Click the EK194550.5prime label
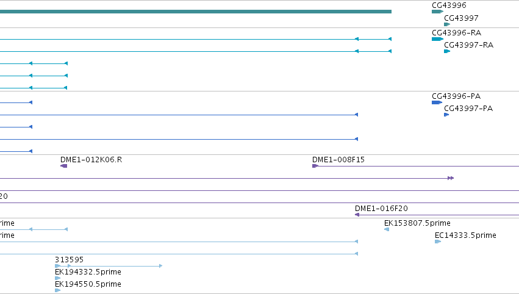Image resolution: width=519 pixels, height=294 pixels. coord(88,284)
